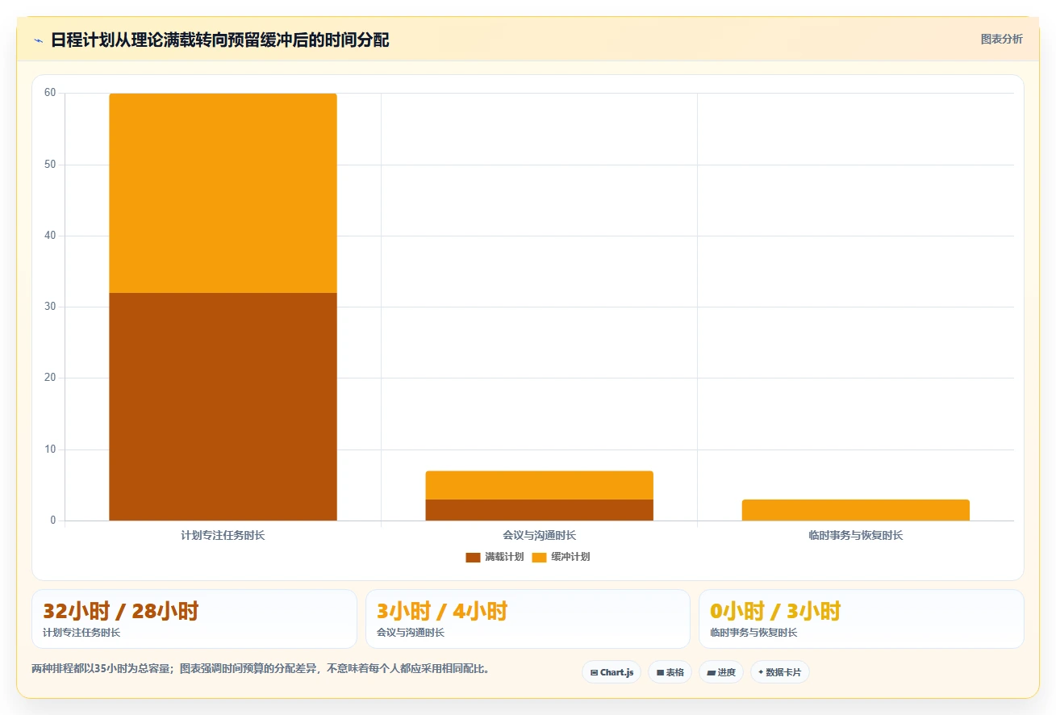Click the 临时事务与恢复时长 x-axis label

coord(855,535)
